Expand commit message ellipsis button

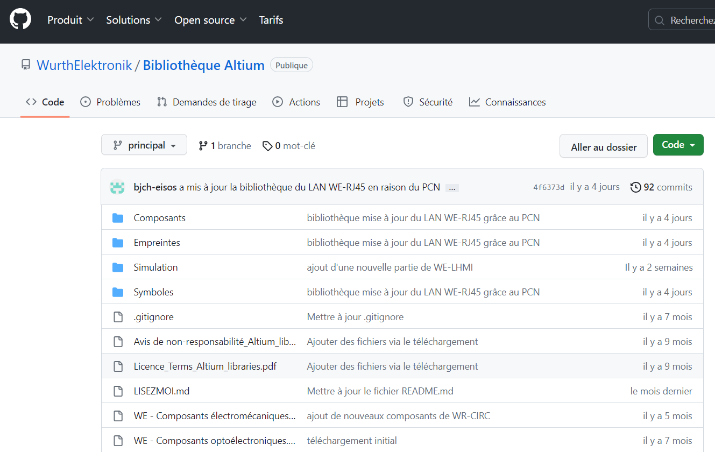pyautogui.click(x=452, y=188)
